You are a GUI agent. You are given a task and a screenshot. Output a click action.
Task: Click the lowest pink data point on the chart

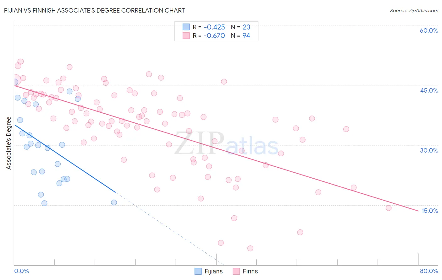[250, 248]
